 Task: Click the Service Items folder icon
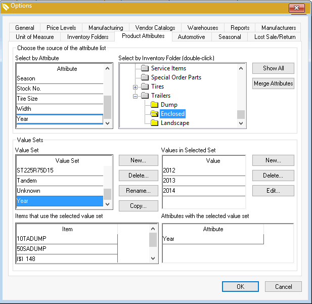[x=145, y=68]
